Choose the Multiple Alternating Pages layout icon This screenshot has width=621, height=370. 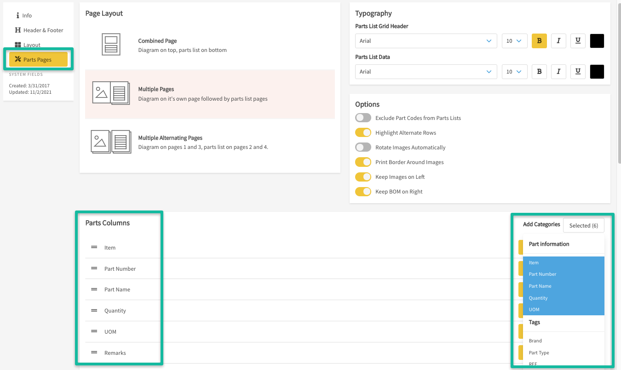pos(111,142)
